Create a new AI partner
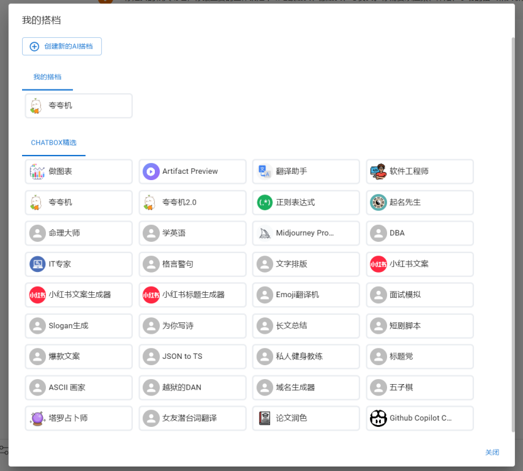The image size is (523, 471). [62, 47]
